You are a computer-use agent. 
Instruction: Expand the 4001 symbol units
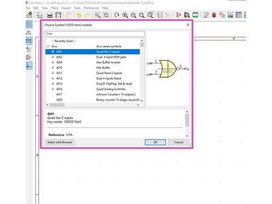[53, 52]
